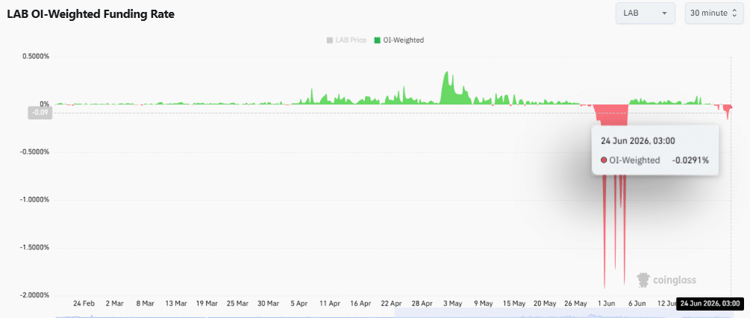Click the 26 May date label
The width and height of the screenshot is (750, 318).
575,303
